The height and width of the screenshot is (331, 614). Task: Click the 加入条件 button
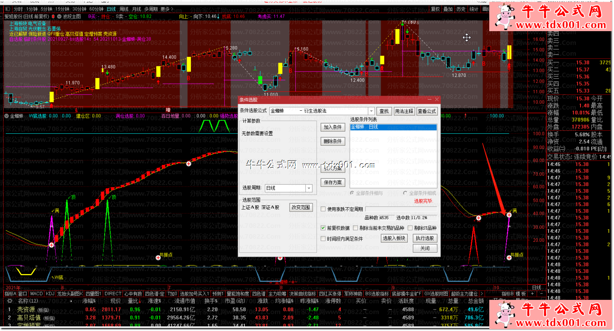(333, 127)
